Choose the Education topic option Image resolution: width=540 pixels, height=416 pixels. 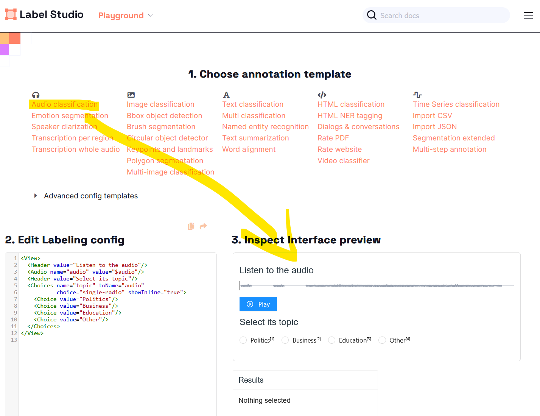[332, 340]
